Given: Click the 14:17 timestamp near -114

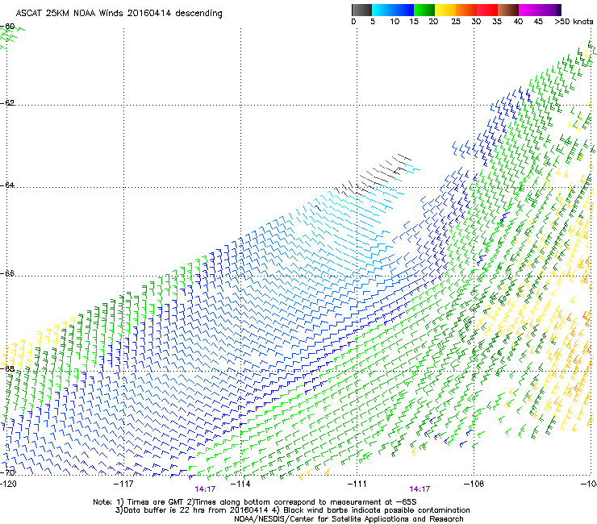Looking at the screenshot, I should 205,489.
